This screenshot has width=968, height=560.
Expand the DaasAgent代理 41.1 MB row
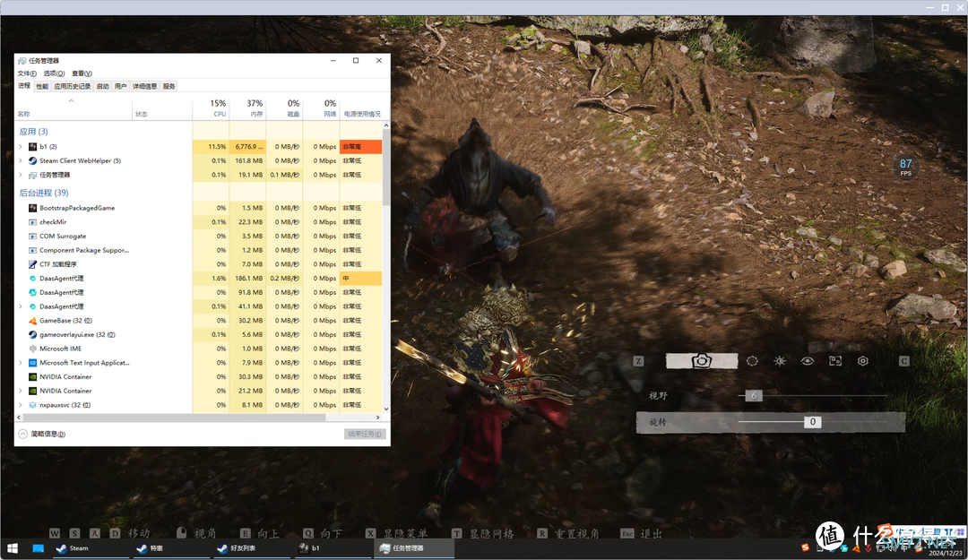click(21, 306)
